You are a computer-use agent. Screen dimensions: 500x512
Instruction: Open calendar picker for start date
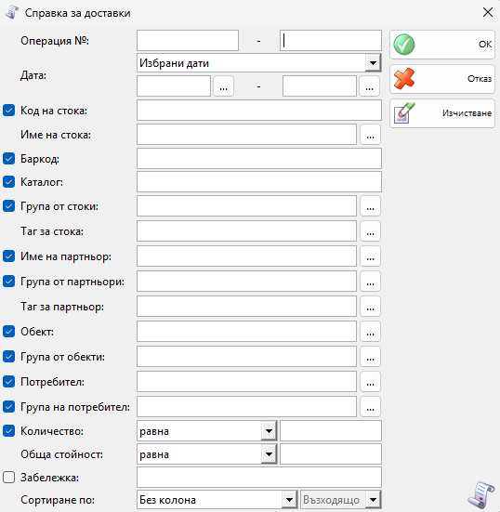point(223,86)
